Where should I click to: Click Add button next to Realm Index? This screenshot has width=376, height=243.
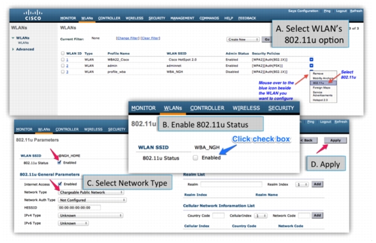tap(317, 184)
